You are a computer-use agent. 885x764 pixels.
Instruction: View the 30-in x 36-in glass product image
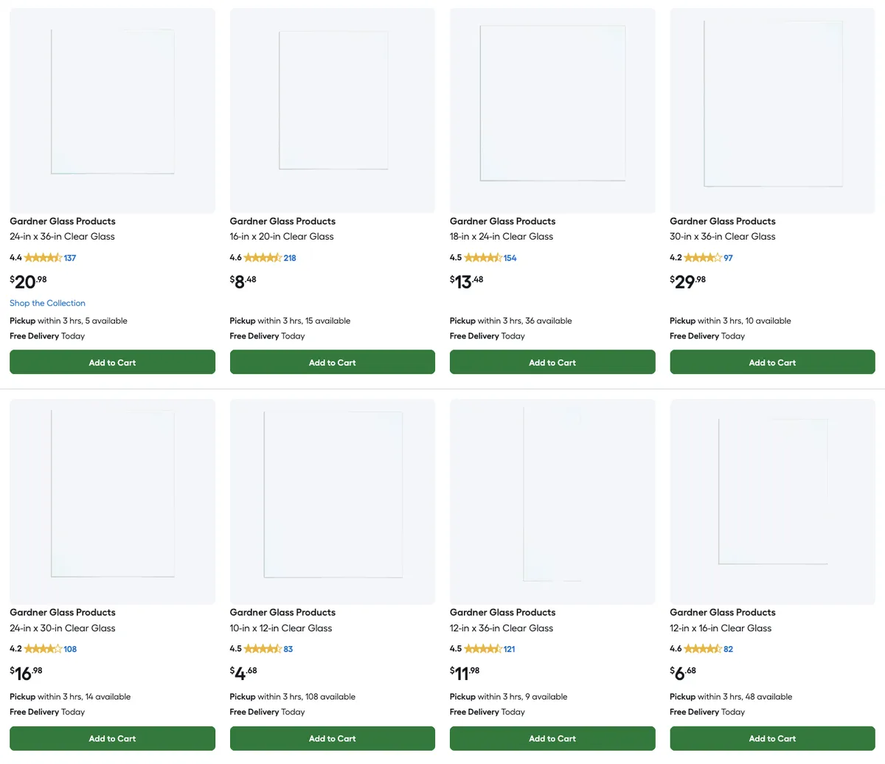pos(772,111)
